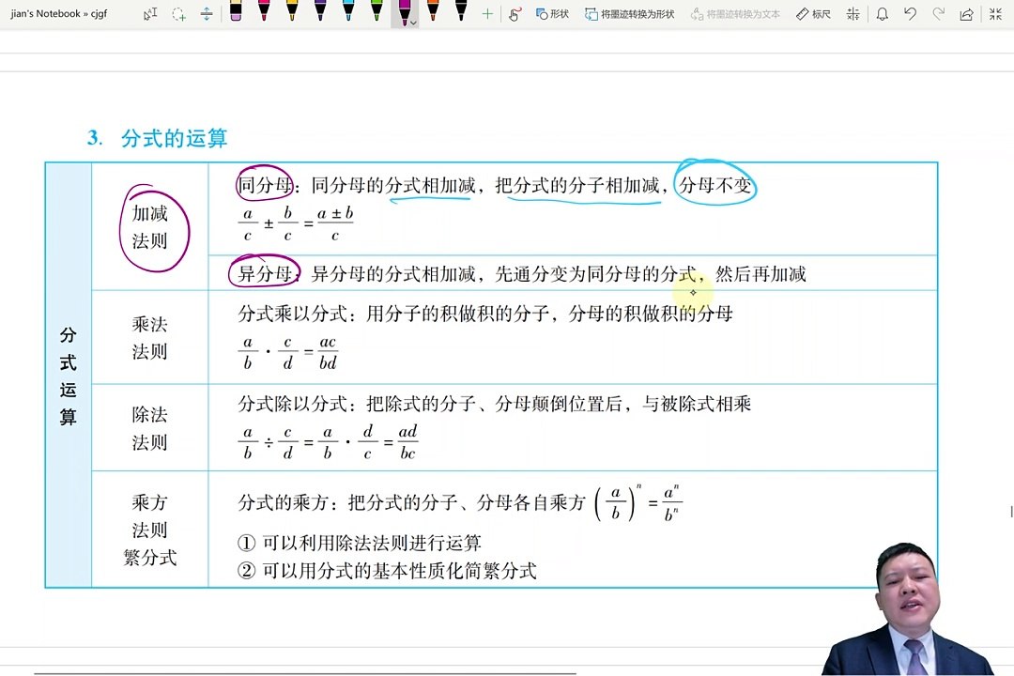Redo the last action
This screenshot has width=1014, height=676.
[x=938, y=13]
